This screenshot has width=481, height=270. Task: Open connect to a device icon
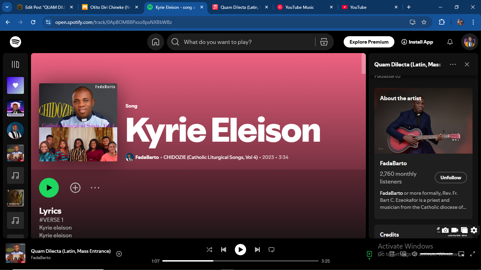403,254
